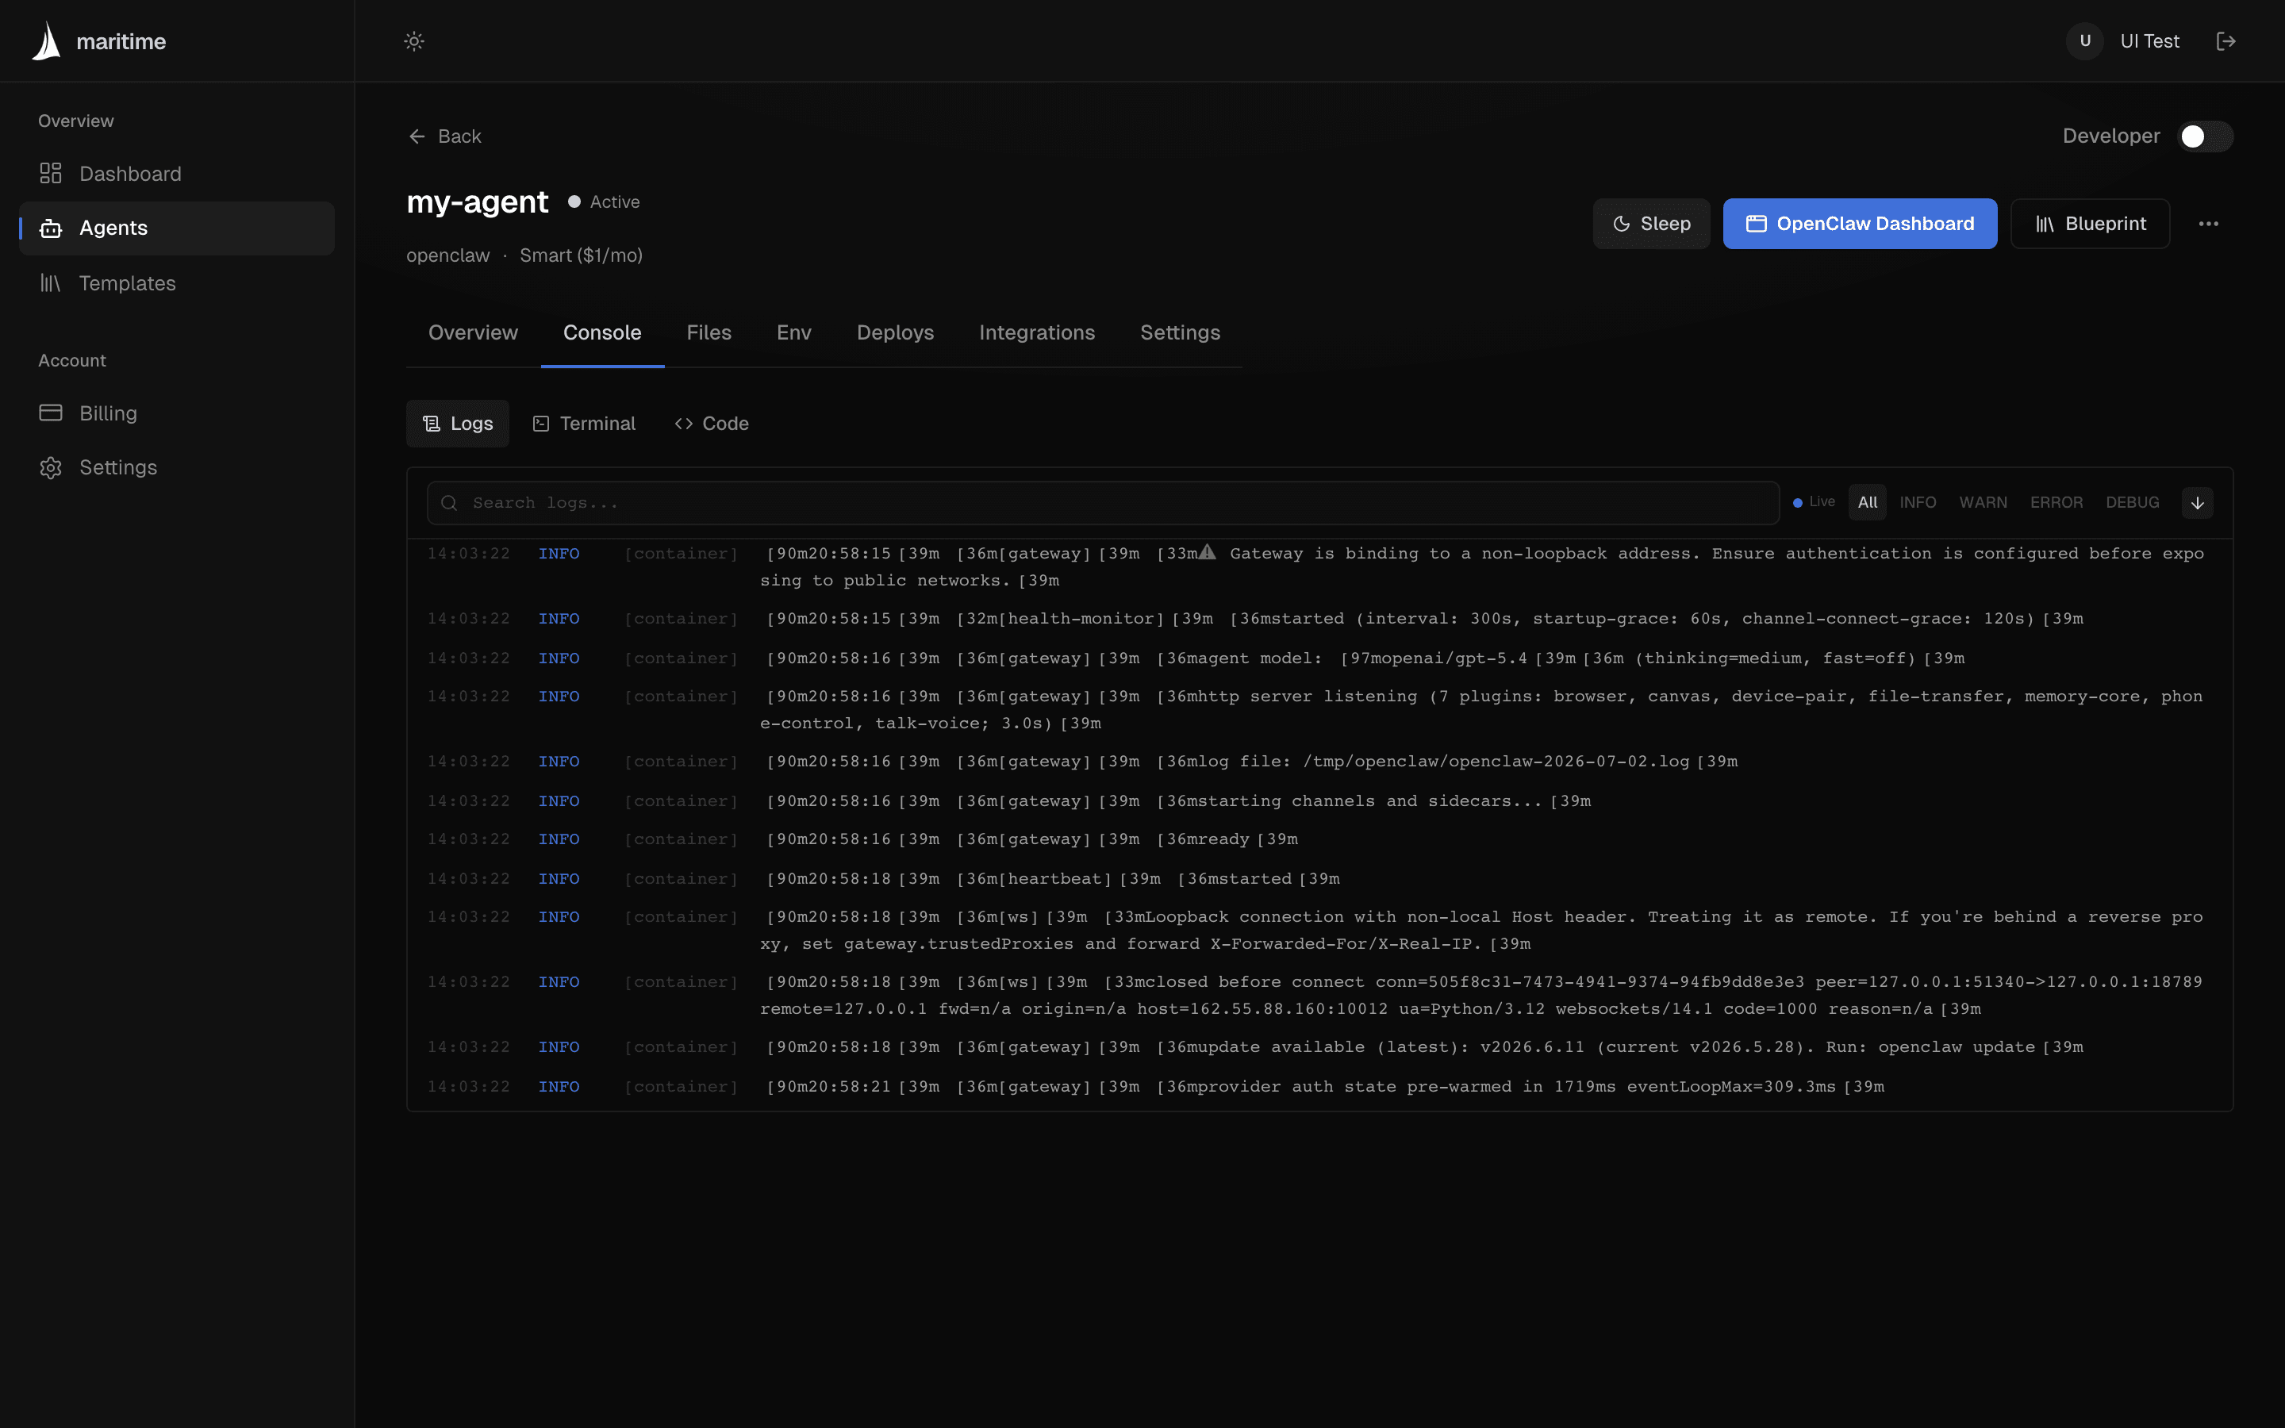2285x1428 pixels.
Task: Switch to the Deploys tab
Action: (x=895, y=332)
